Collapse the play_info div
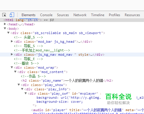The height and width of the screenshot is (114, 144). point(22,89)
